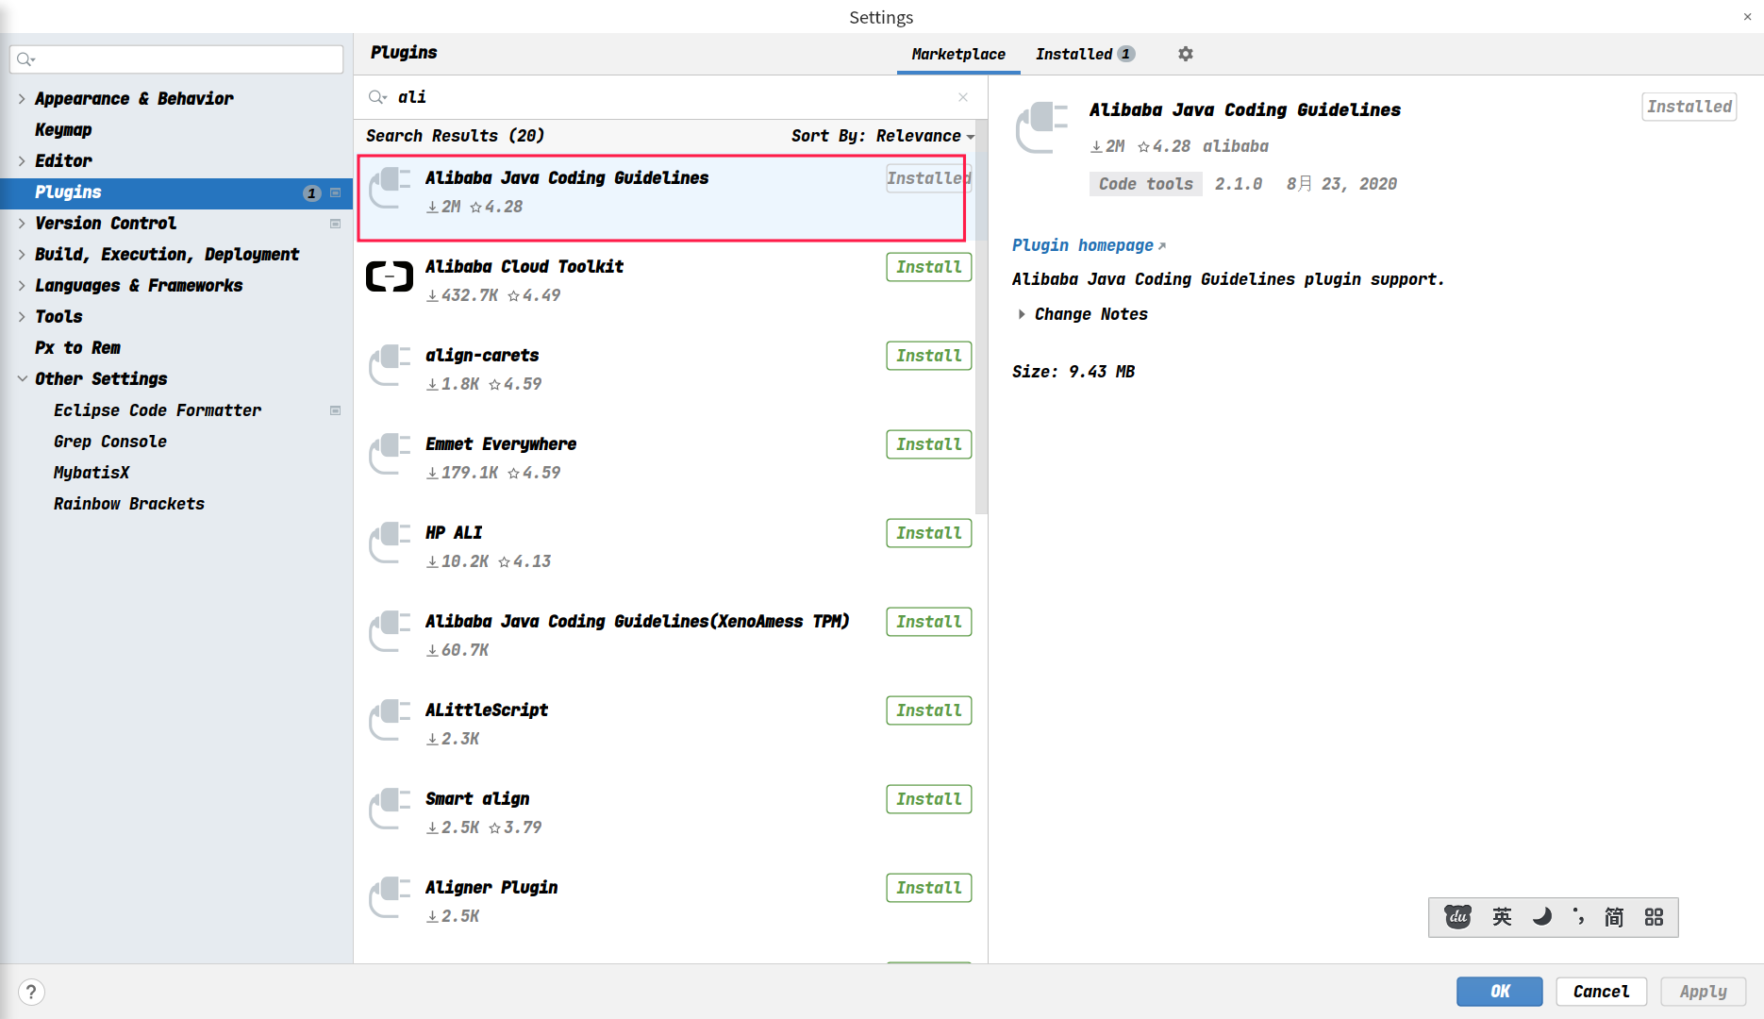Open the input method toolbox grid icon

(x=1654, y=917)
